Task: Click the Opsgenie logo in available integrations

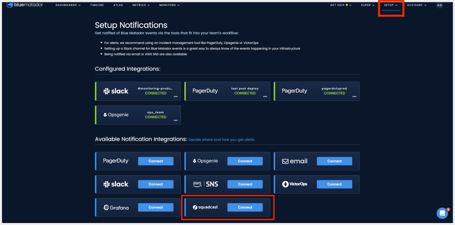Action: (205, 161)
